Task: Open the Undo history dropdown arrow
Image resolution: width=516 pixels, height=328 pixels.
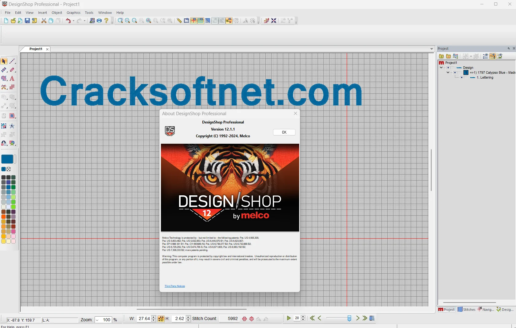Action: (73, 21)
